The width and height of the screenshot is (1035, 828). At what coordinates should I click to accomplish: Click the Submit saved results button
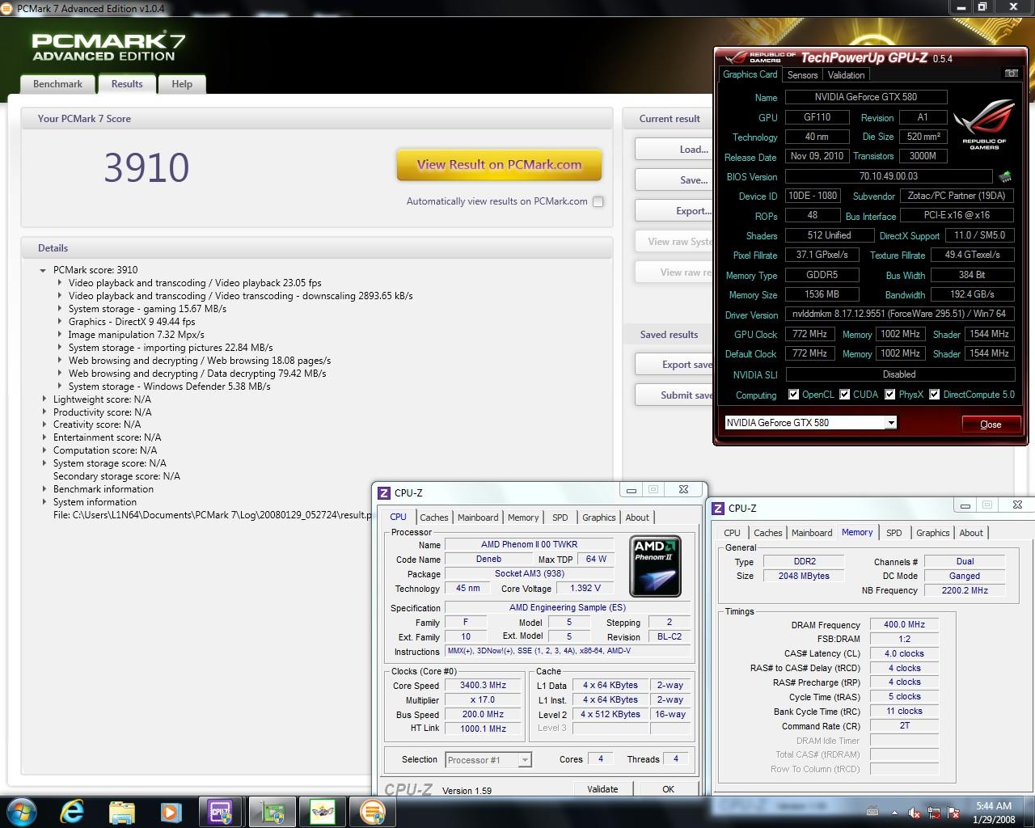pos(674,395)
